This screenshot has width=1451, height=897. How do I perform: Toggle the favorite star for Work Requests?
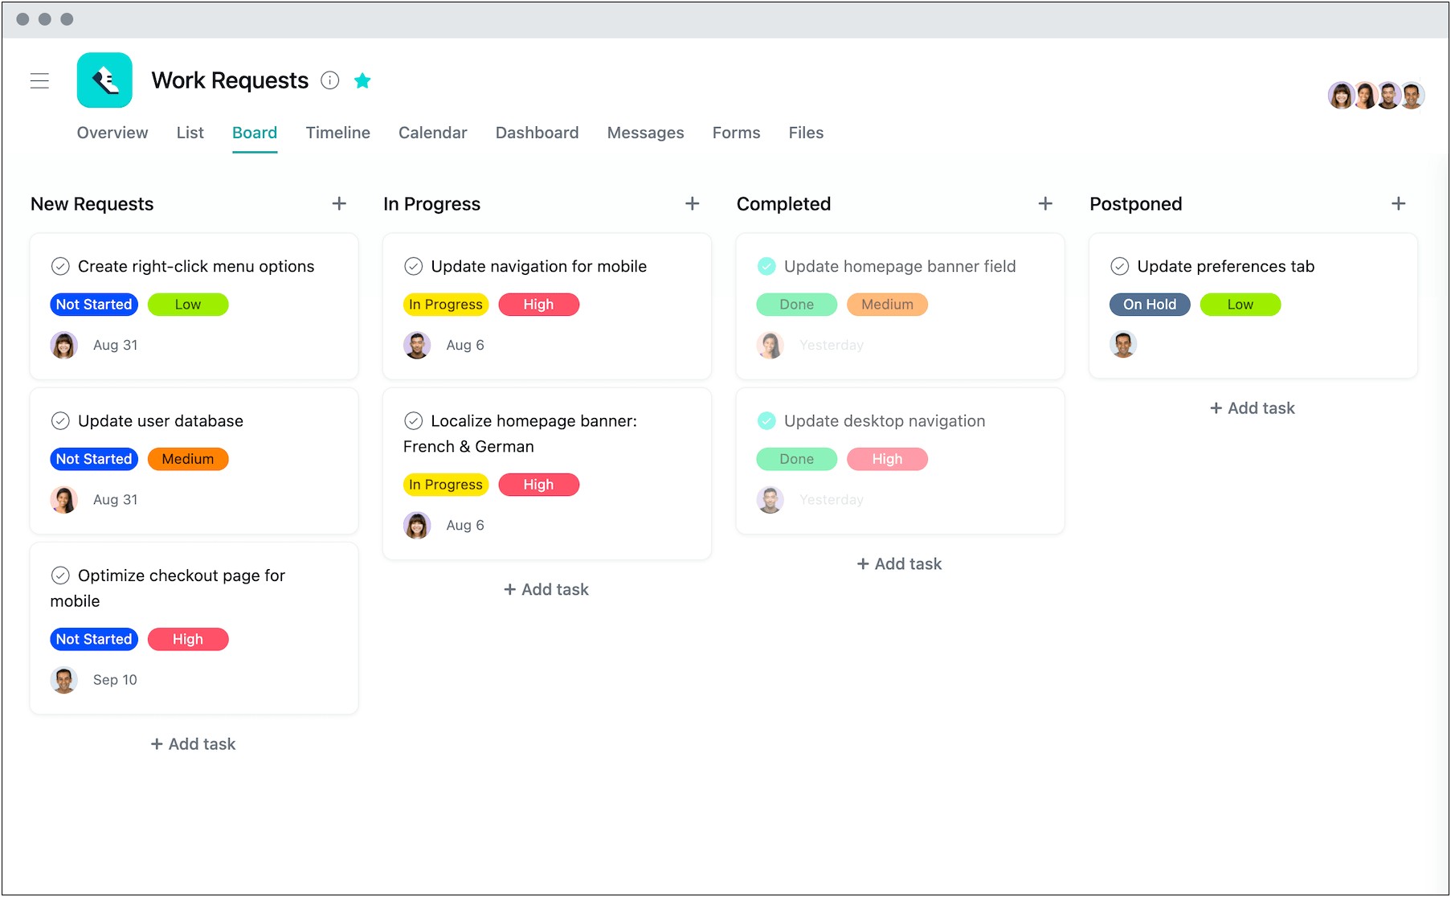tap(362, 80)
